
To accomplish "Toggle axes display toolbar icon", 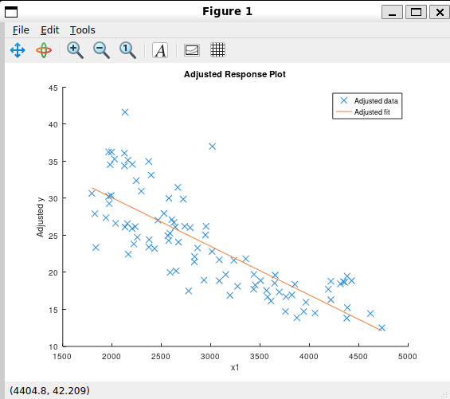I will pos(192,50).
